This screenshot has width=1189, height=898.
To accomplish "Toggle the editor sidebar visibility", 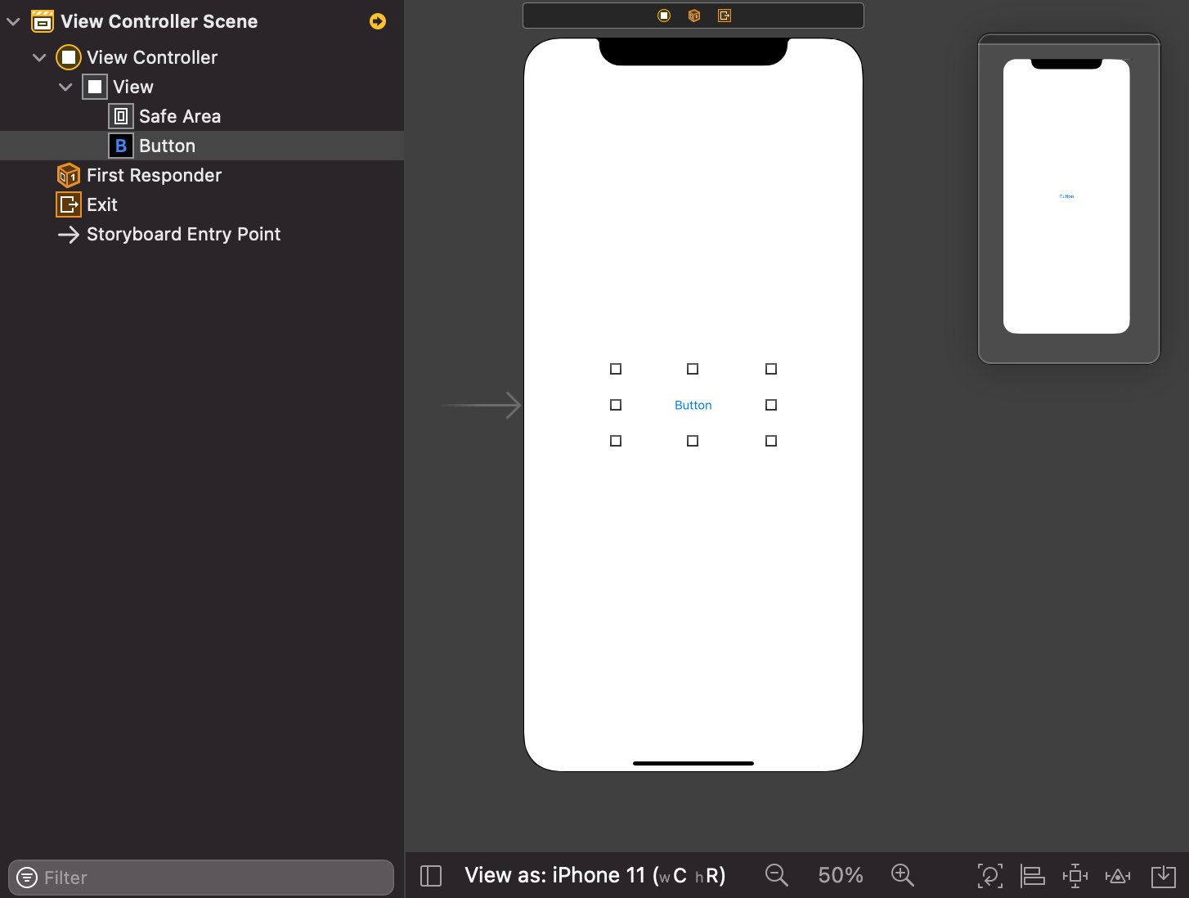I will tap(430, 875).
